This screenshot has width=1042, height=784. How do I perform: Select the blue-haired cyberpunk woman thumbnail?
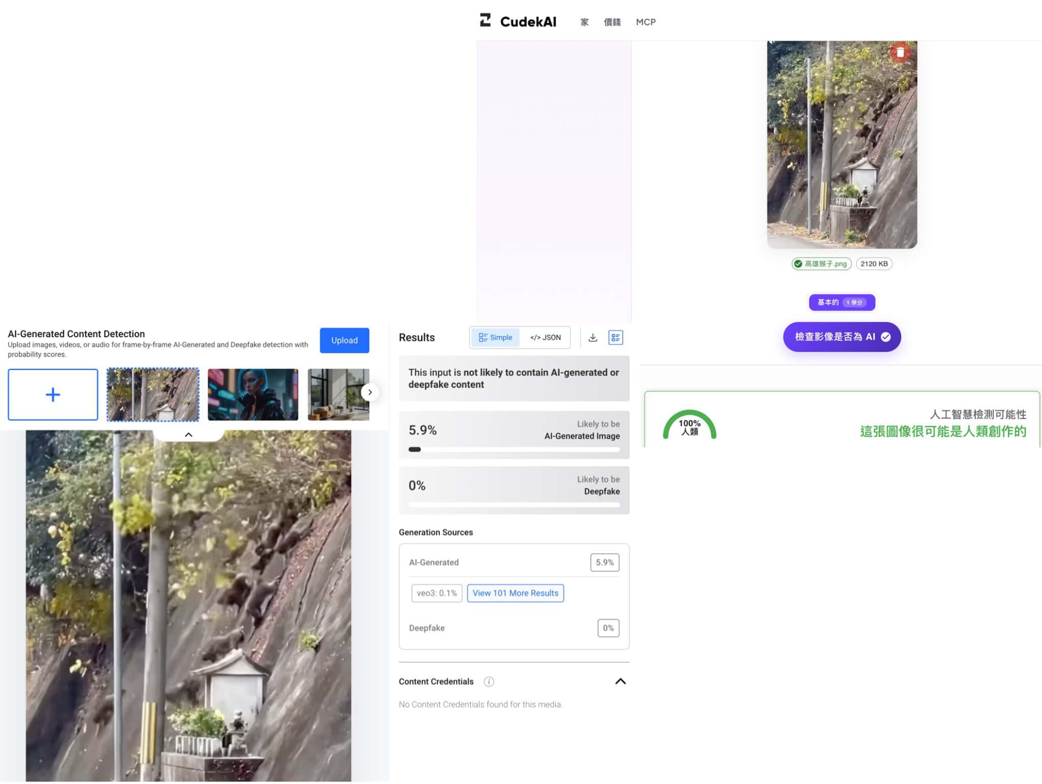click(253, 394)
